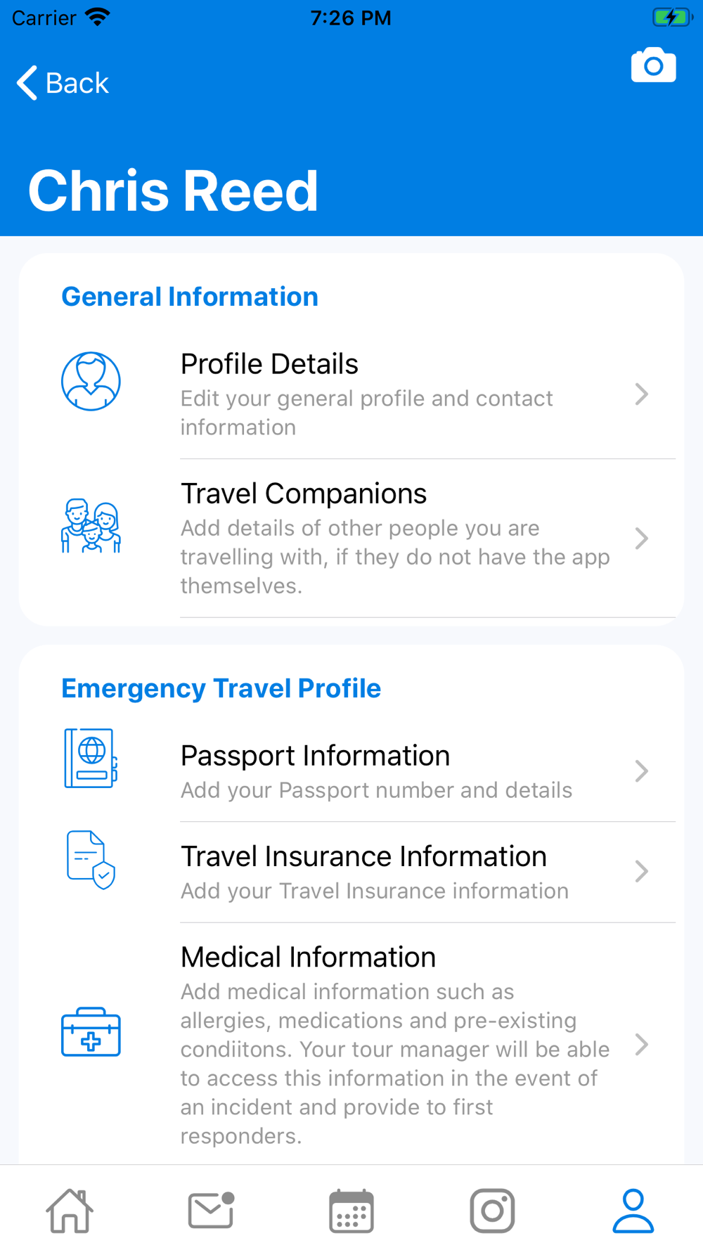Open the Instagram tab
This screenshot has width=703, height=1250.
[x=492, y=1211]
